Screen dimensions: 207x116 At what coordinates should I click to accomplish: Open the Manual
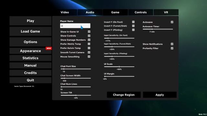tap(30, 65)
